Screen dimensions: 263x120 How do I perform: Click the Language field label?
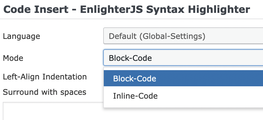tap(21, 36)
